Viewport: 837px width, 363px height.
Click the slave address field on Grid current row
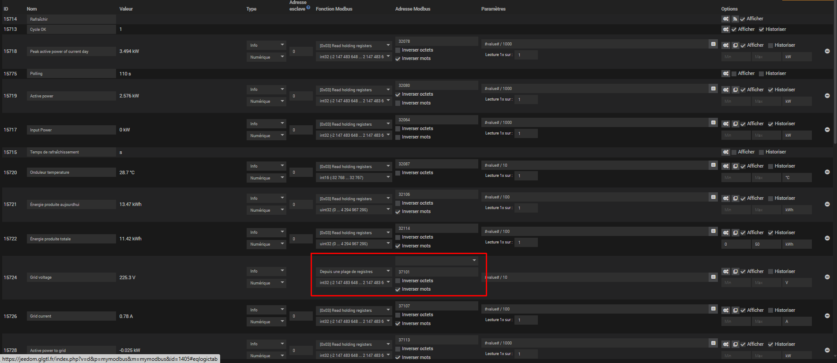[x=301, y=316]
